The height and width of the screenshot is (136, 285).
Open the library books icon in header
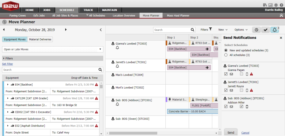tap(265, 5)
